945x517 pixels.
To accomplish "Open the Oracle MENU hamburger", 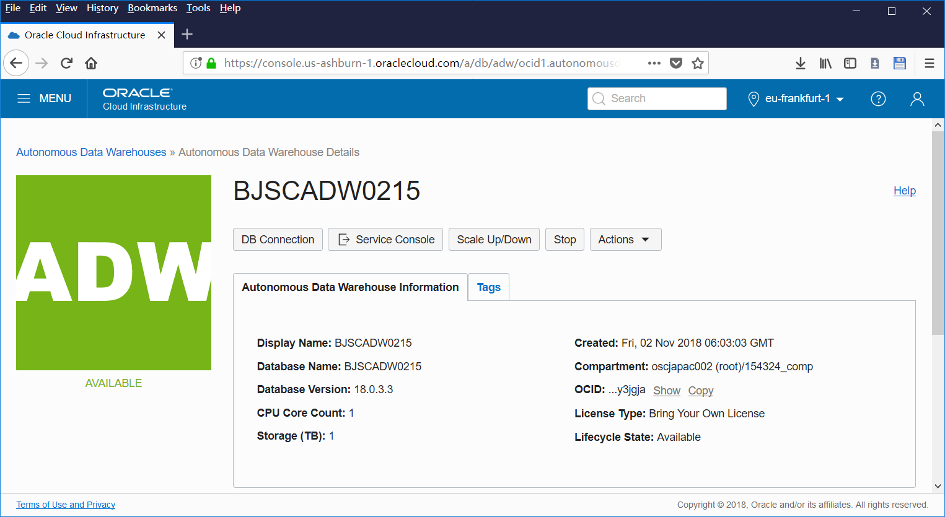I will pos(43,98).
